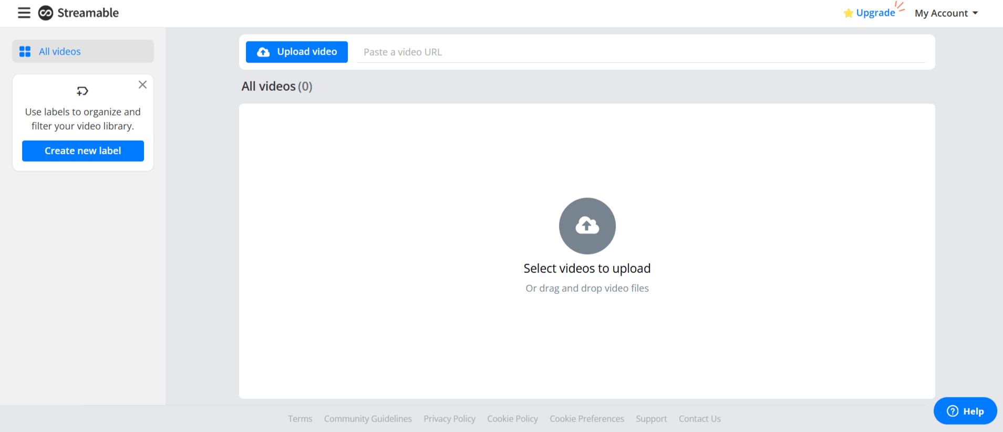Open the Privacy Policy link
This screenshot has height=432, width=1003.
[x=450, y=419]
